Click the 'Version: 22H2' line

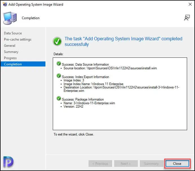click(73, 106)
